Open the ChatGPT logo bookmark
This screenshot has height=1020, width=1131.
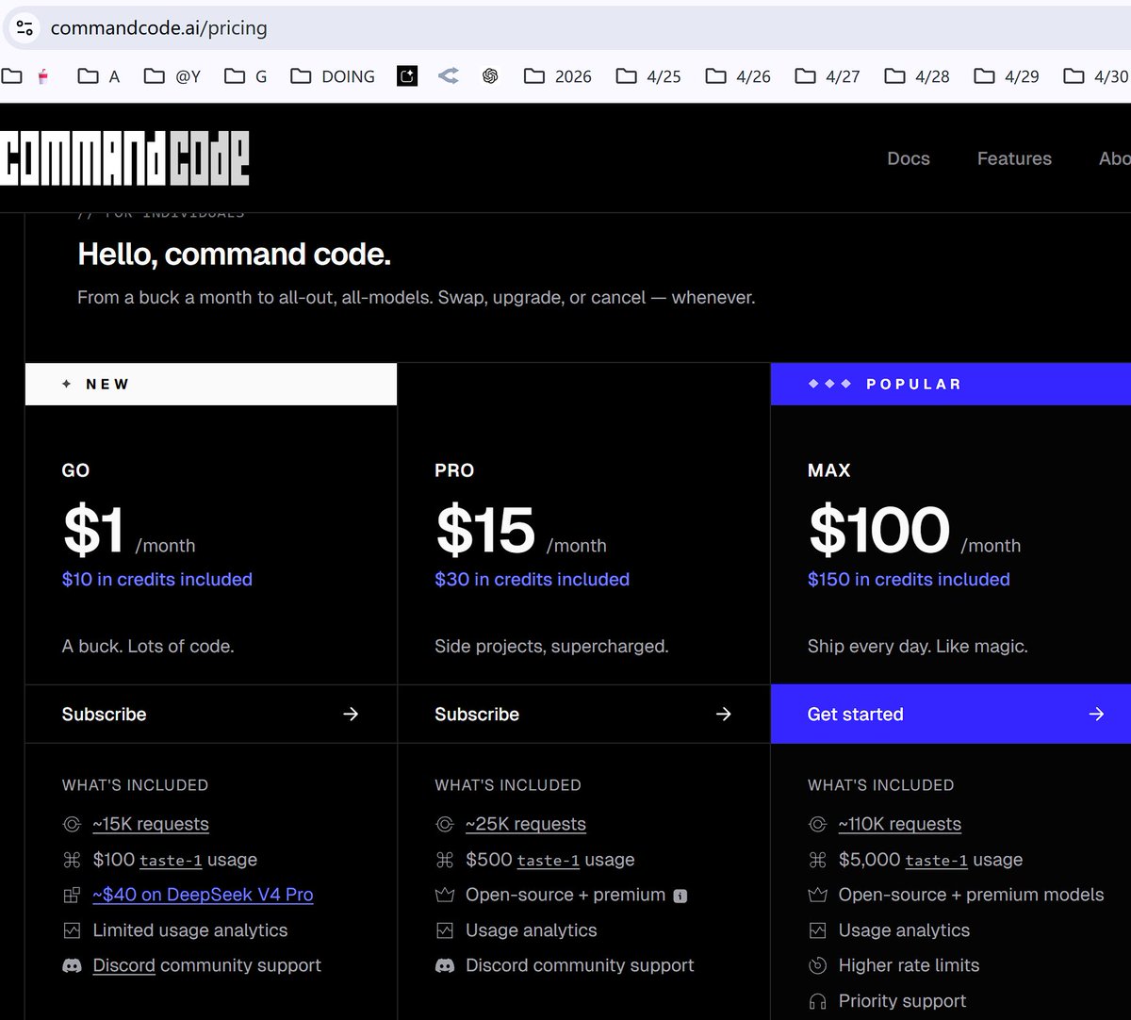point(490,76)
